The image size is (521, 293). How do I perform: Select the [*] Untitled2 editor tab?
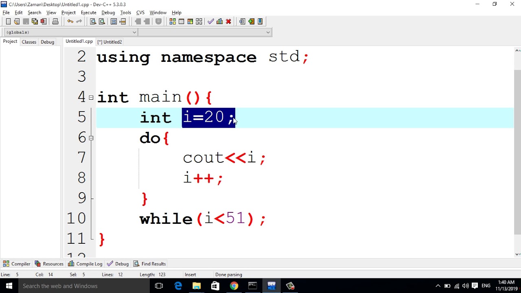pos(109,42)
